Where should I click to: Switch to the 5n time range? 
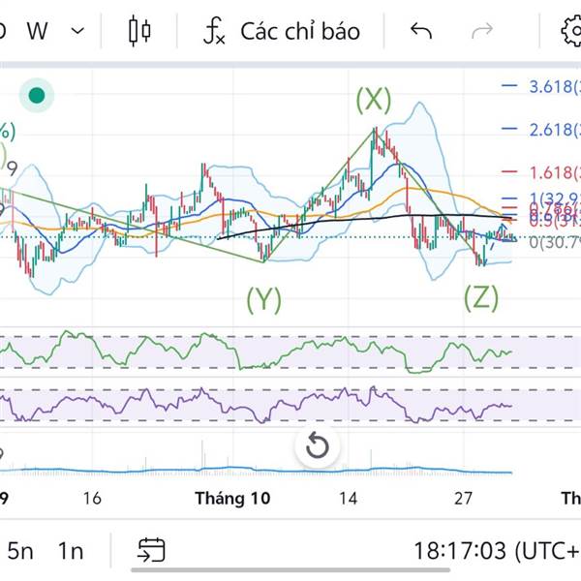point(20,551)
